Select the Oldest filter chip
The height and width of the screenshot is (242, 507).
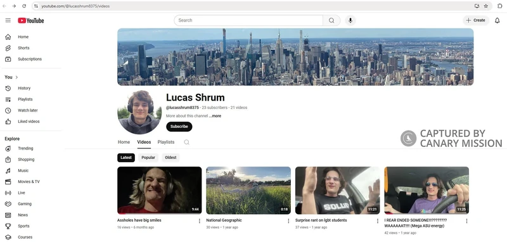(x=170, y=158)
